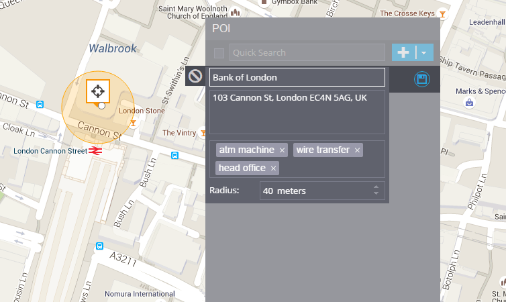Increase the radius with the up arrow
The width and height of the screenshot is (506, 302).
tap(376, 187)
